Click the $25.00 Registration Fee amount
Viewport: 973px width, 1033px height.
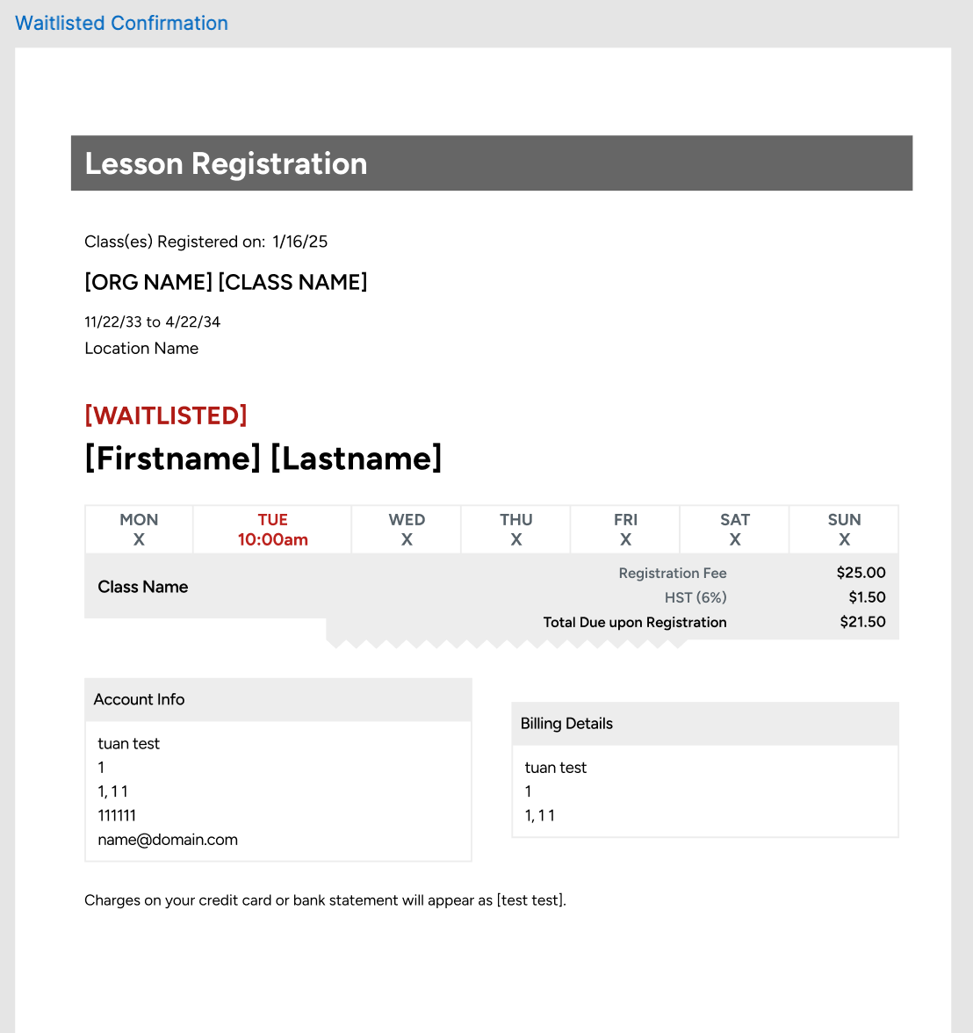point(861,573)
